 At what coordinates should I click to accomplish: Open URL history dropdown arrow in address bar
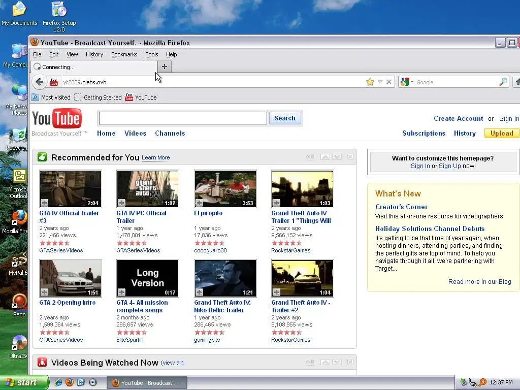point(380,82)
